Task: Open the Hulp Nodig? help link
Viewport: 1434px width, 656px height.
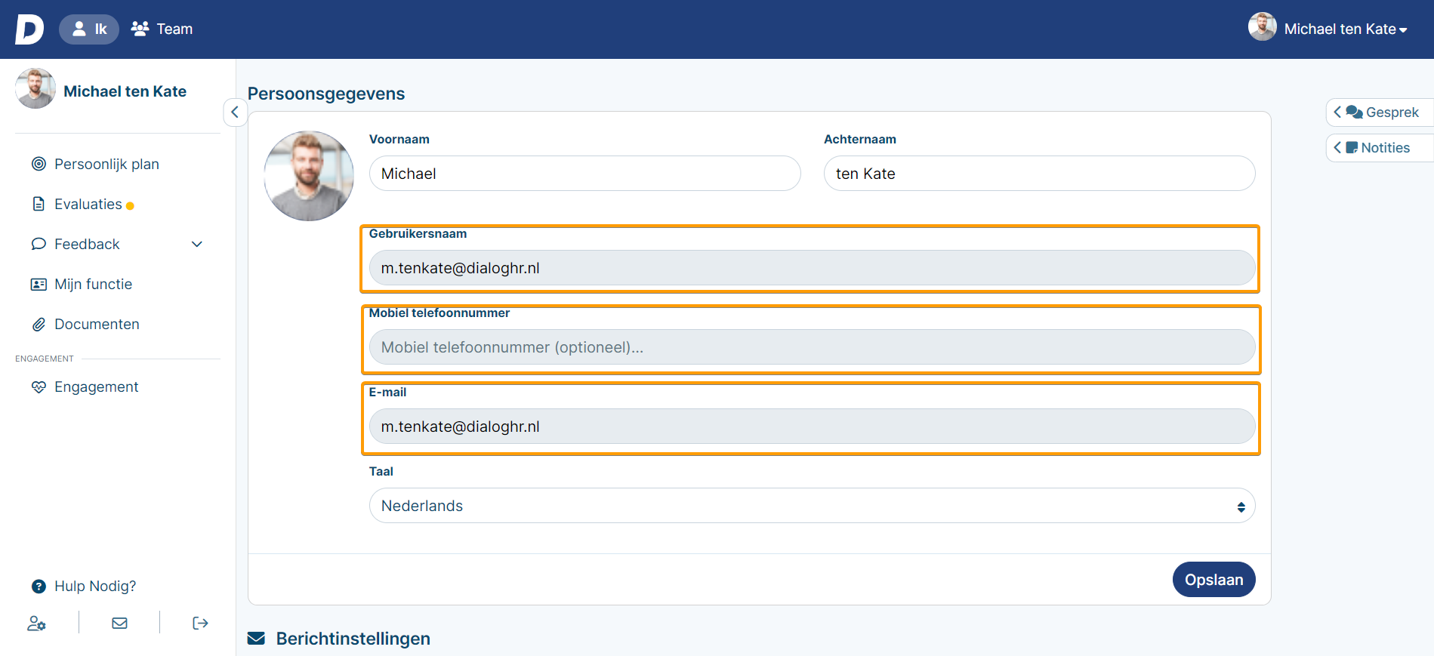Action: [x=95, y=586]
